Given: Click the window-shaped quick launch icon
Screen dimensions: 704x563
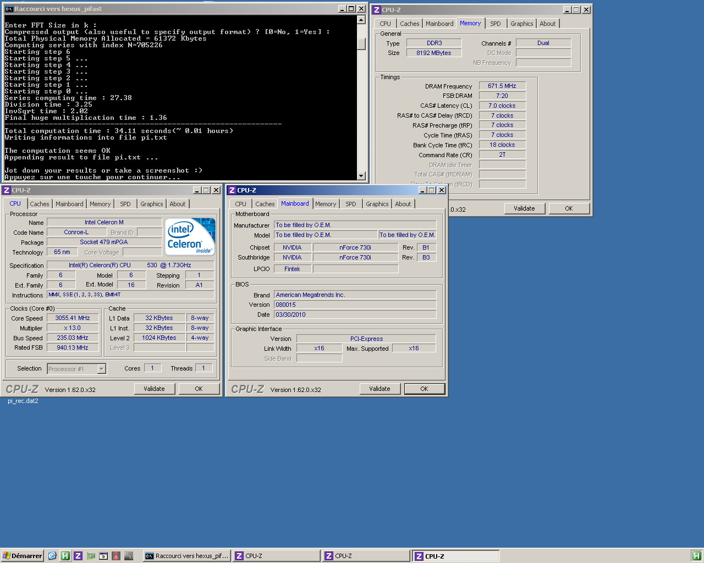Looking at the screenshot, I should (x=103, y=556).
